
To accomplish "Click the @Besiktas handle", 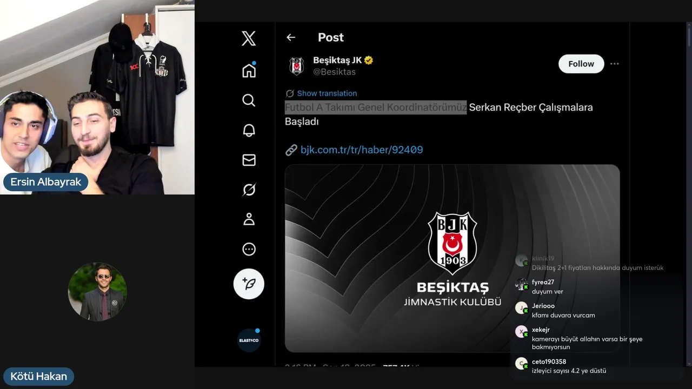I will pos(334,72).
